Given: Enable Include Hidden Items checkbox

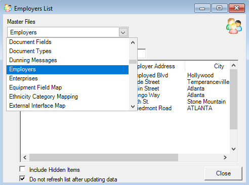Looking at the screenshot, I should (x=22, y=169).
